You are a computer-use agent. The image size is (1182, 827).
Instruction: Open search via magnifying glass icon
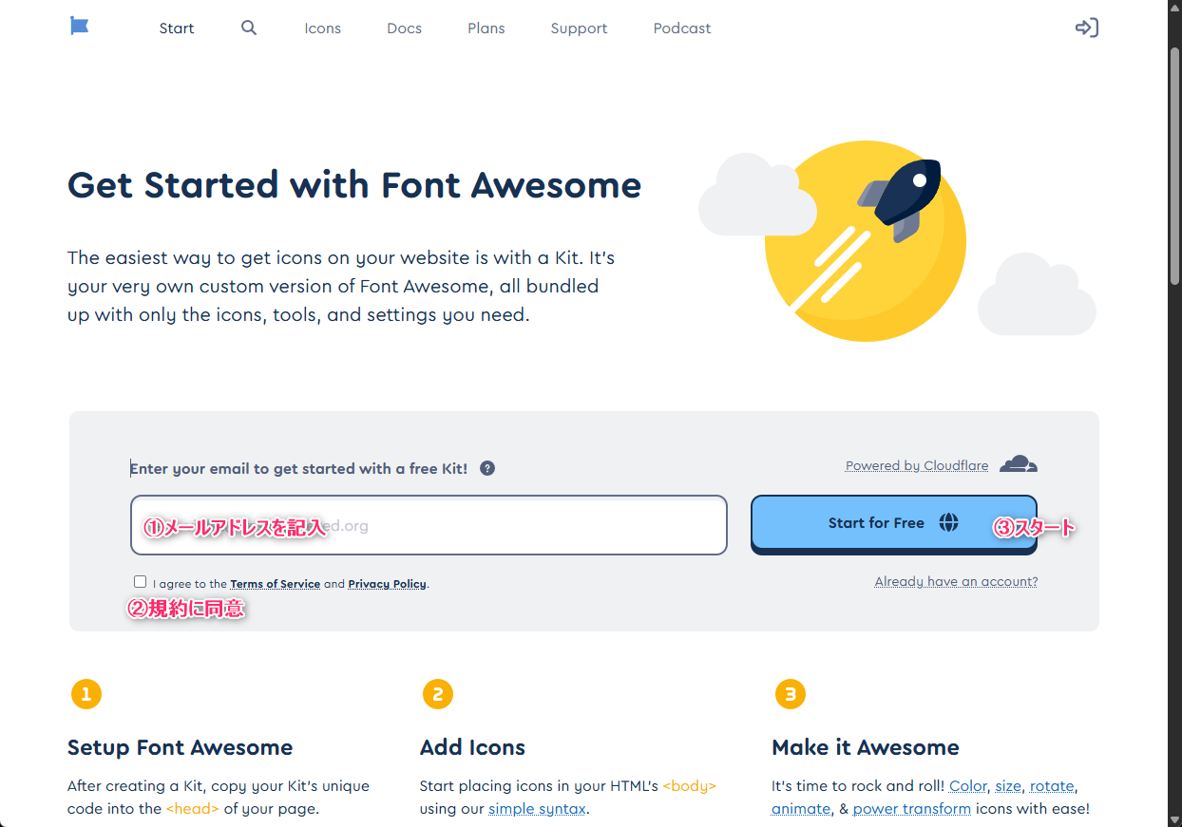click(249, 28)
